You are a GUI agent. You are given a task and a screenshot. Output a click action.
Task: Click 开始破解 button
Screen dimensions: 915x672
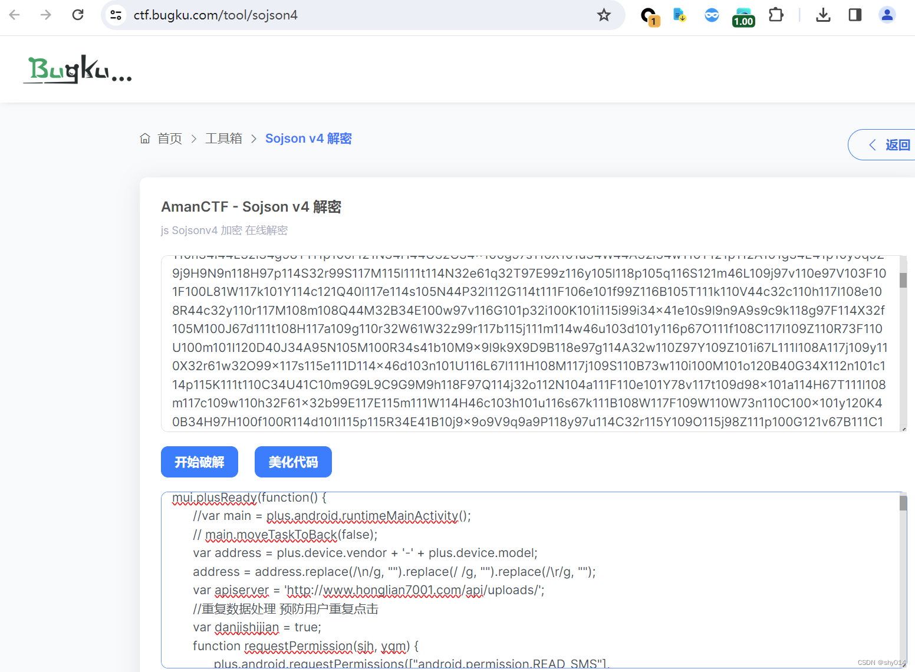click(199, 462)
